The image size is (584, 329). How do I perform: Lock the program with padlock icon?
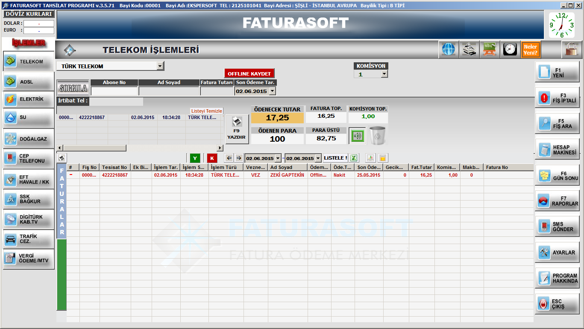pyautogui.click(x=571, y=49)
